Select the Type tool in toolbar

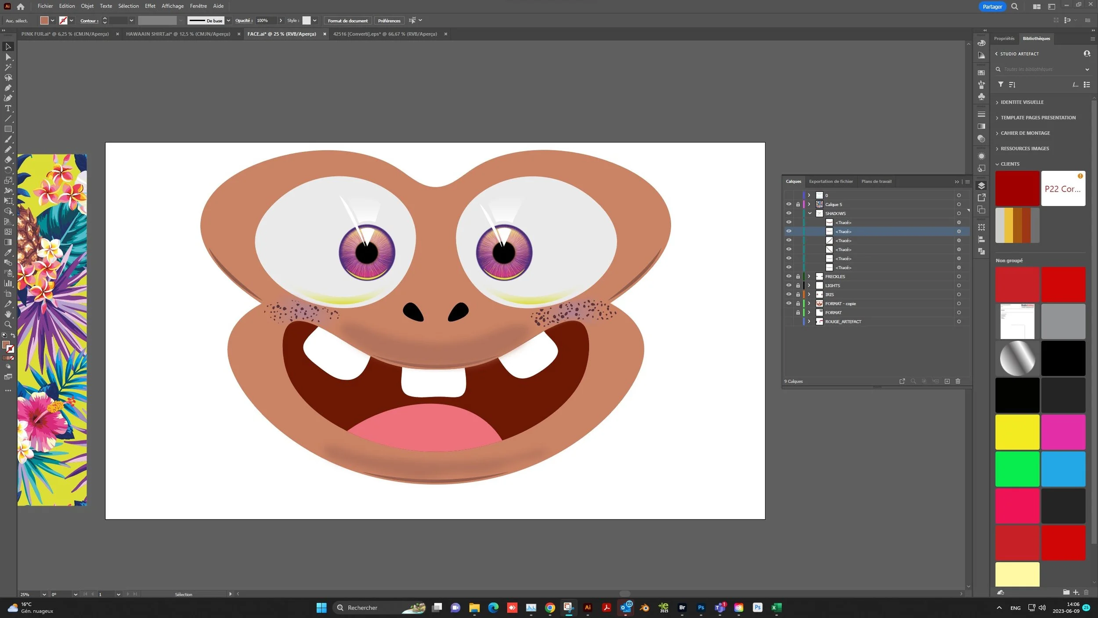tap(8, 108)
